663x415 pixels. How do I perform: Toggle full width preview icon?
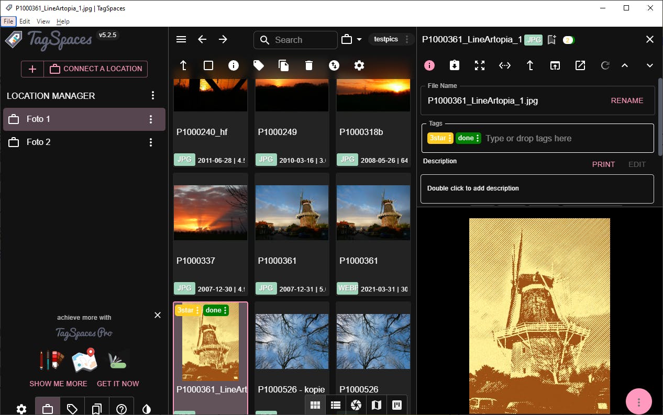(x=505, y=65)
